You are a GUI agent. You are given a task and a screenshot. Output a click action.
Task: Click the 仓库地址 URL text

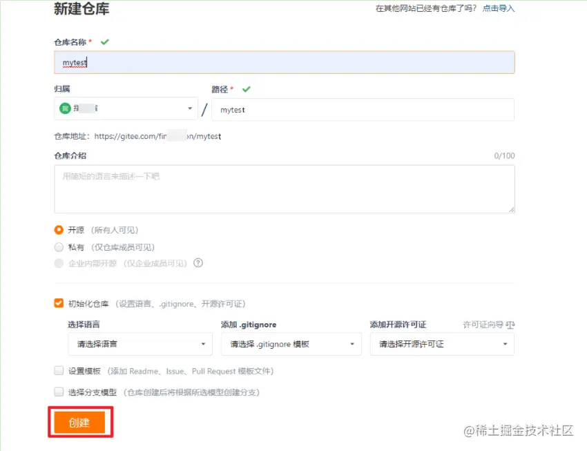[157, 136]
